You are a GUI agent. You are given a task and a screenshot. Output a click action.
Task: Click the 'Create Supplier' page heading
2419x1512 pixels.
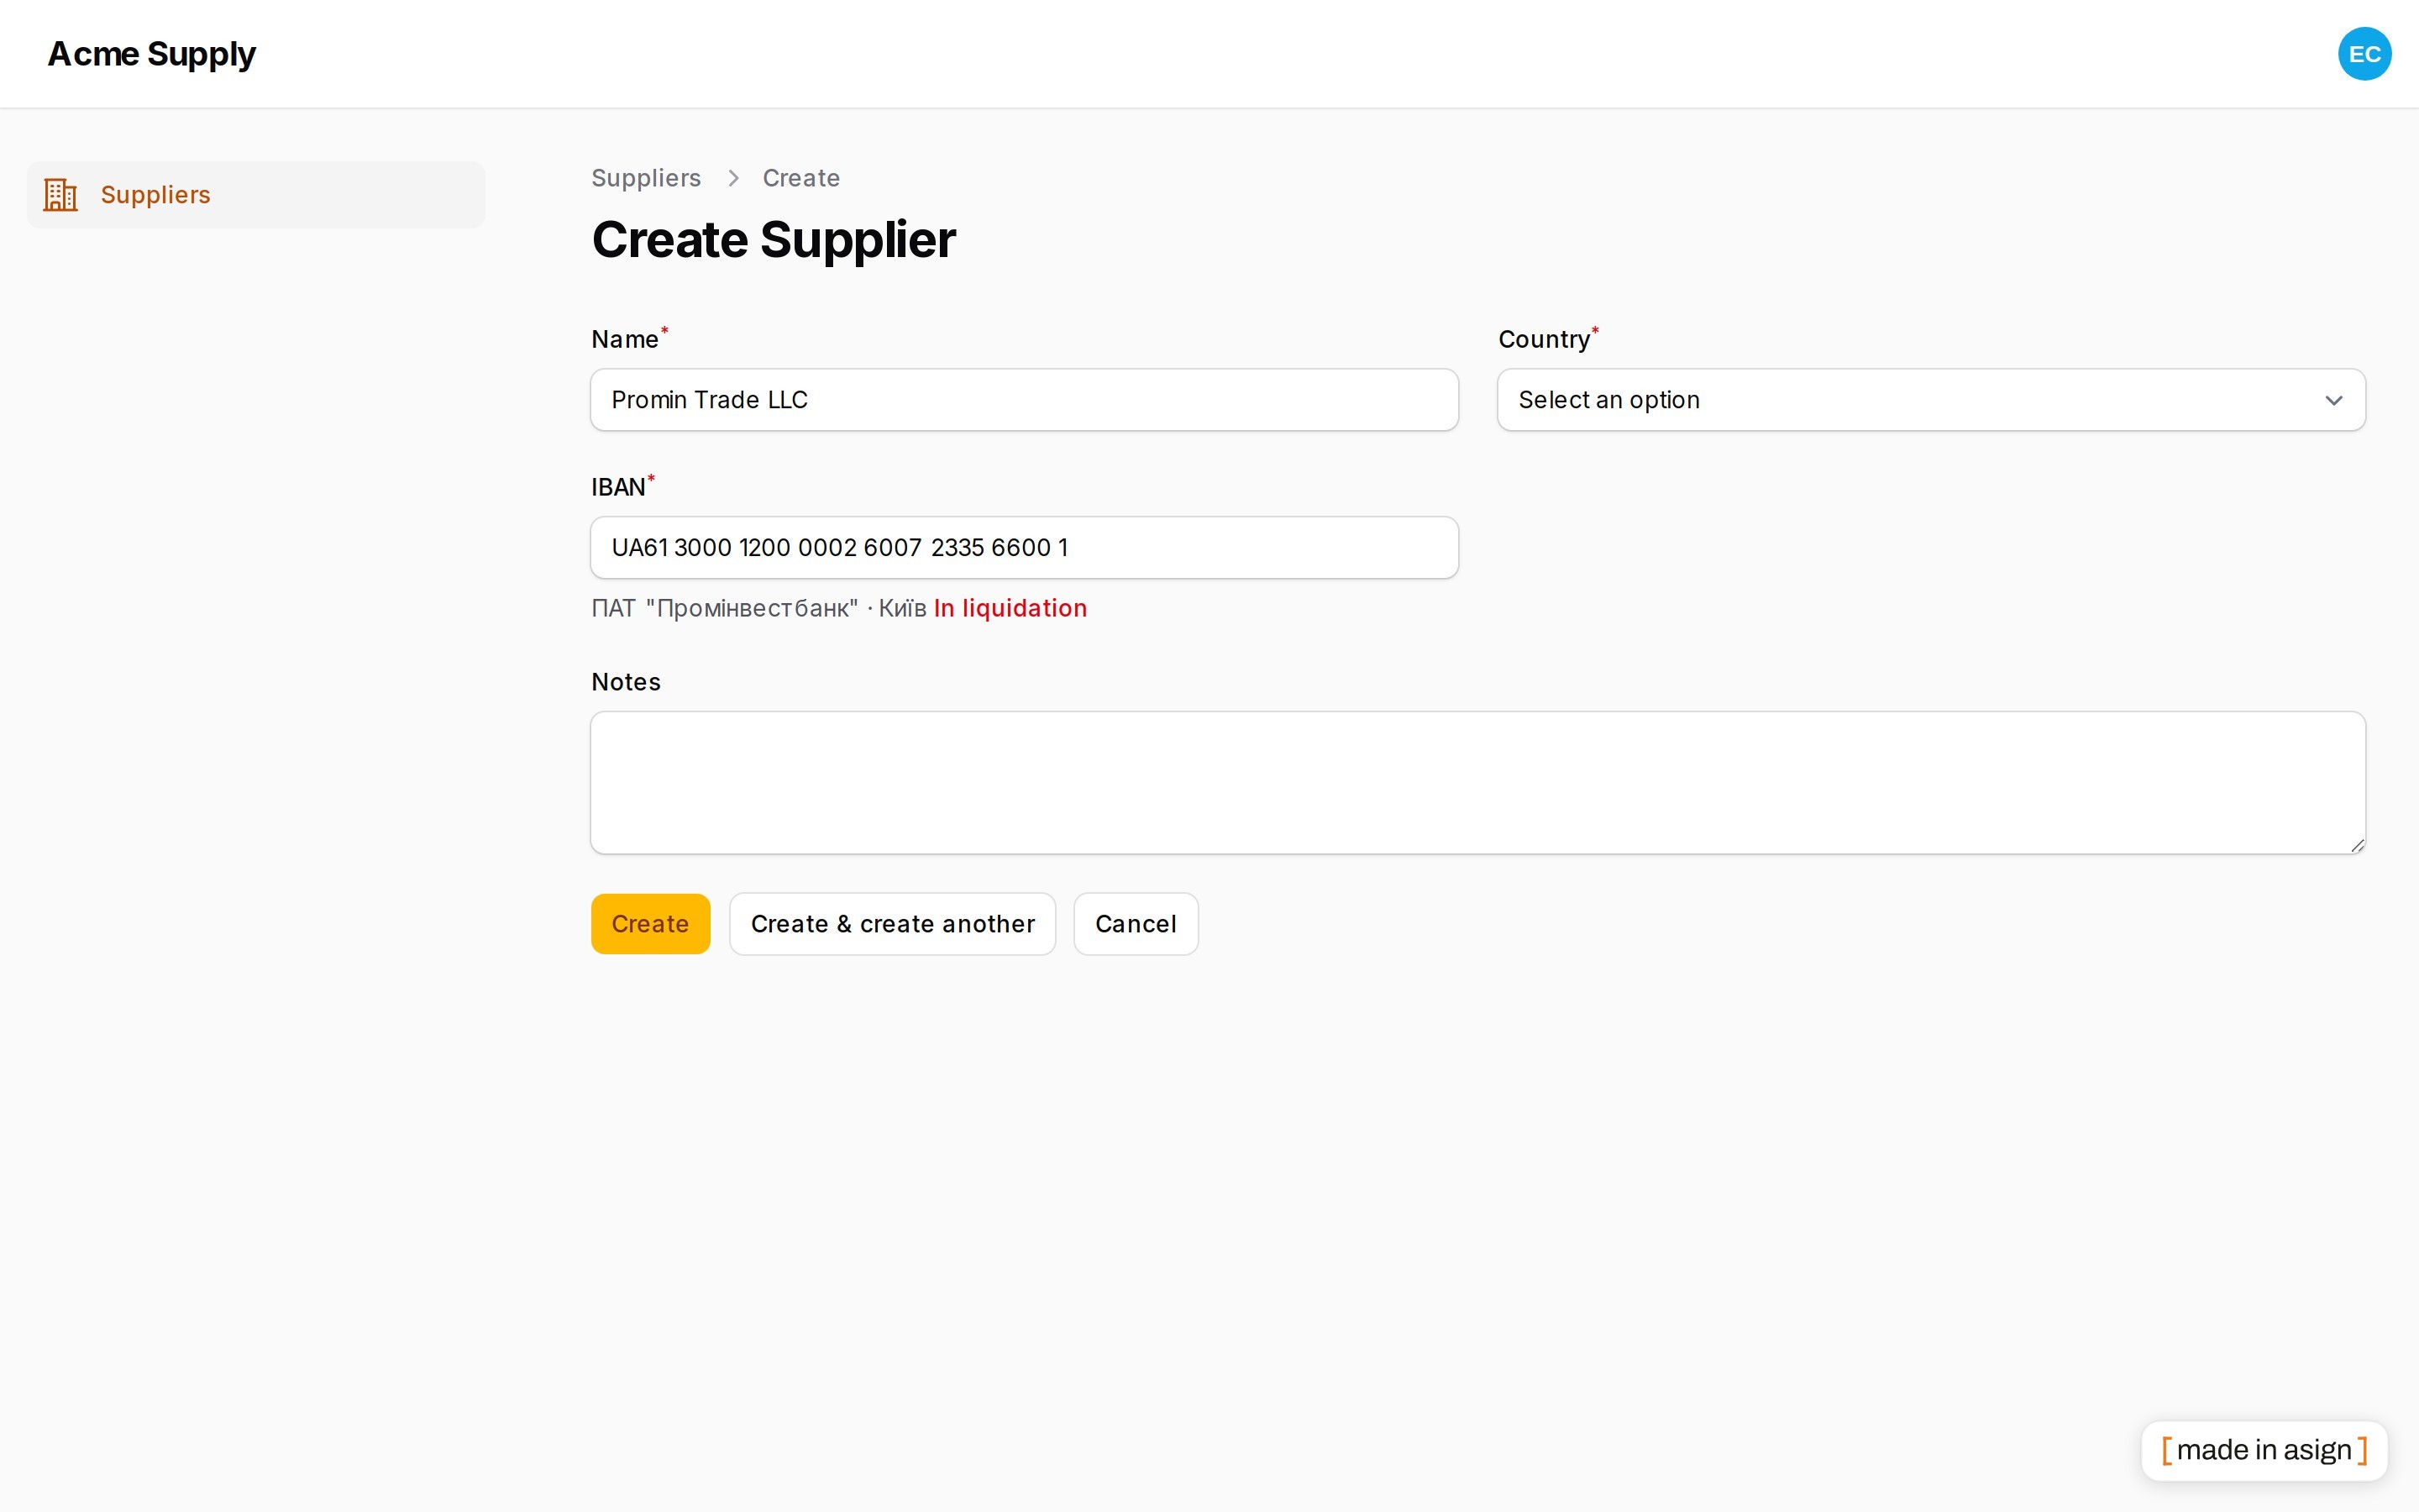tap(774, 240)
